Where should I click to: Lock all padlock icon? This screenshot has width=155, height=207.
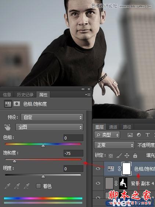[x=135, y=156]
